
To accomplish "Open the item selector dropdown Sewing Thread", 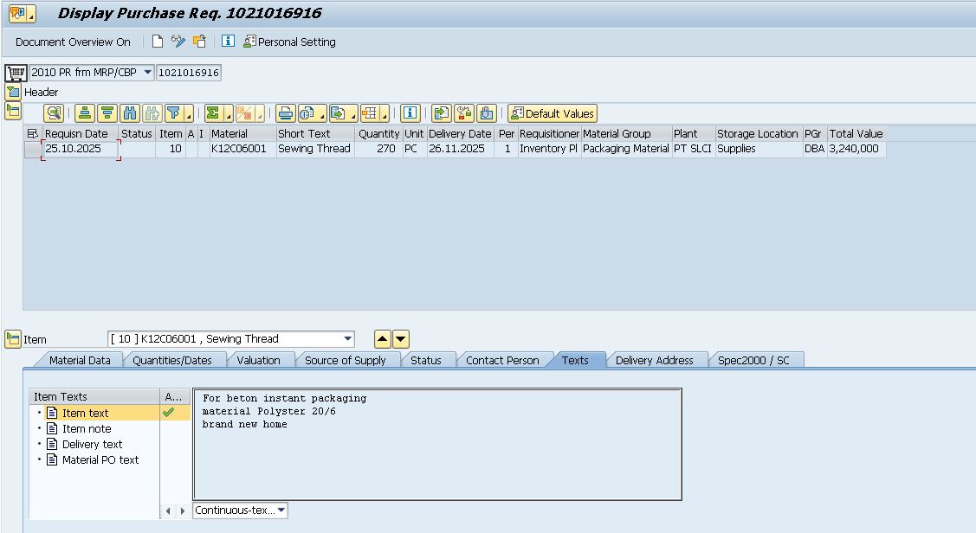I will coord(347,339).
